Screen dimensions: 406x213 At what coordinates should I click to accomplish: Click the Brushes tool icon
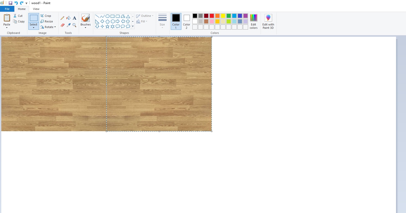(86, 18)
